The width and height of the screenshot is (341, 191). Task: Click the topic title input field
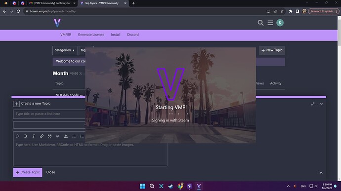(x=49, y=114)
